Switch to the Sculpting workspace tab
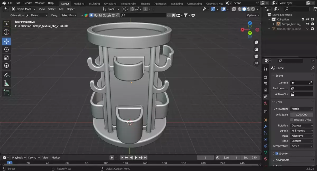 94,4
